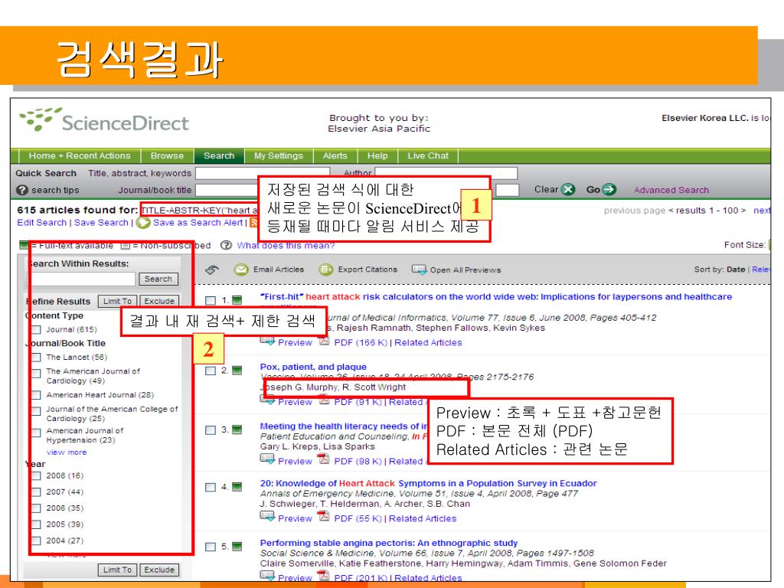
Task: Click the bottom Exclude button
Action: coord(159,570)
